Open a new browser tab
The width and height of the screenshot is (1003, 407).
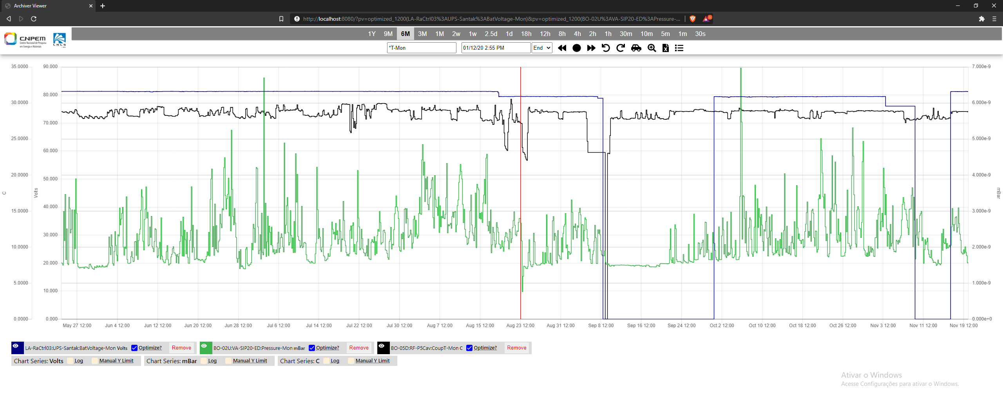103,6
